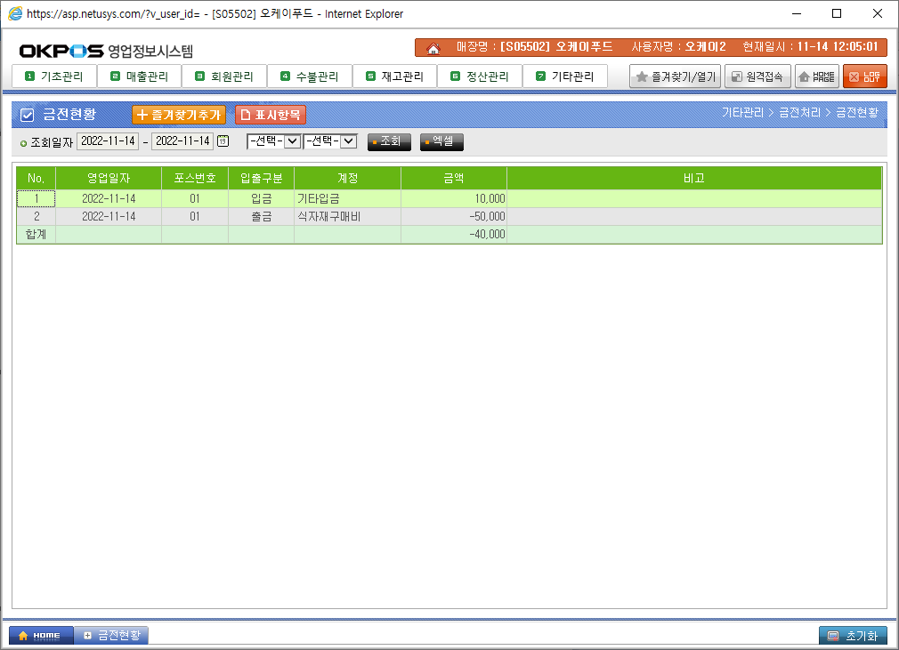Open the calendar date picker icon
The width and height of the screenshot is (899, 650).
click(x=223, y=141)
